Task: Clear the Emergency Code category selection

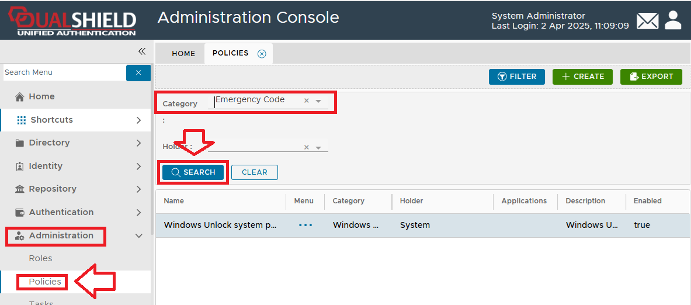Action: (x=307, y=100)
